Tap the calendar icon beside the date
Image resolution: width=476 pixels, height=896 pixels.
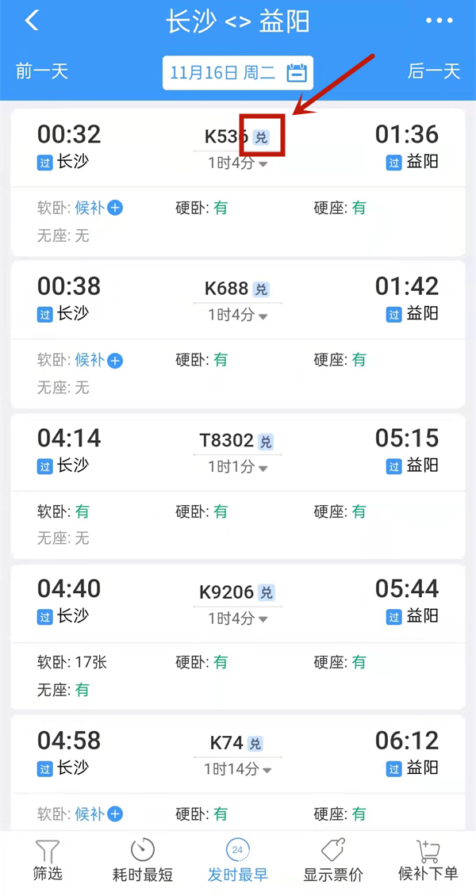point(295,72)
